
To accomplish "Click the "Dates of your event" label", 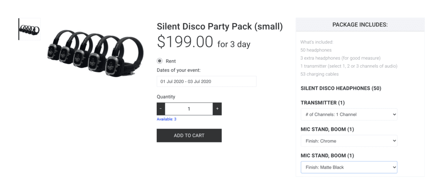I will tap(178, 70).
